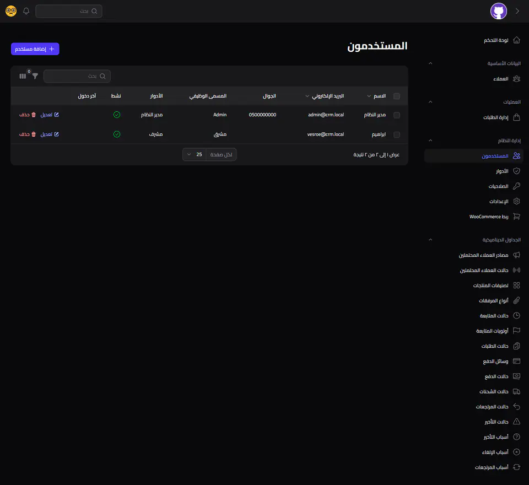529x485 pixels.
Task: Open the purple user profile avatar
Action: (498, 11)
